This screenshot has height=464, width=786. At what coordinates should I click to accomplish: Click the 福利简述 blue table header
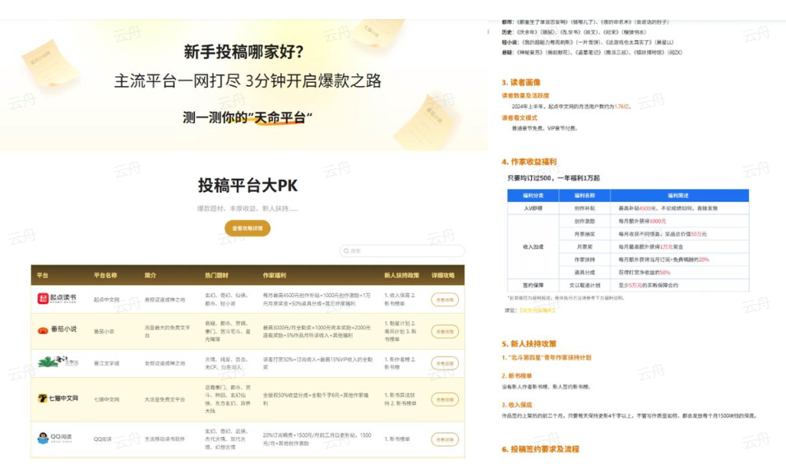point(679,195)
